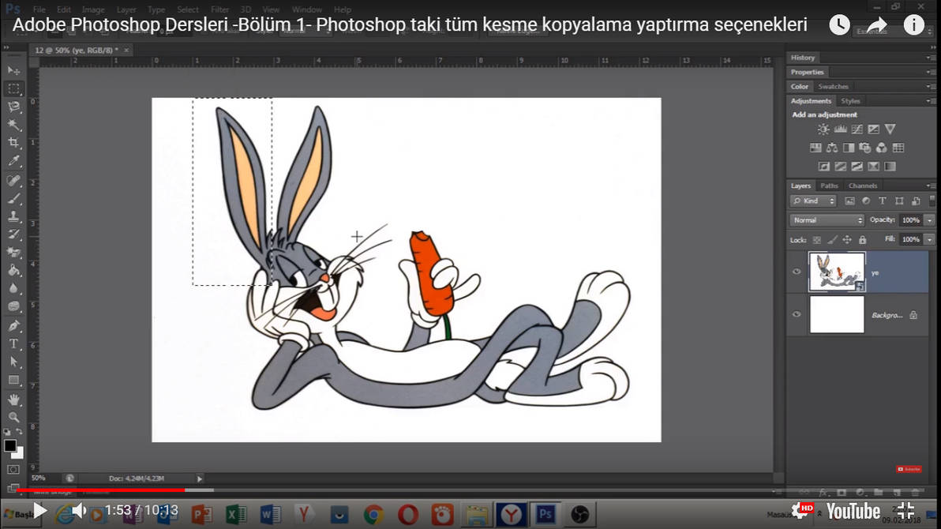Hide the 'ye' layer visibility eye
941x529 pixels.
(x=797, y=271)
